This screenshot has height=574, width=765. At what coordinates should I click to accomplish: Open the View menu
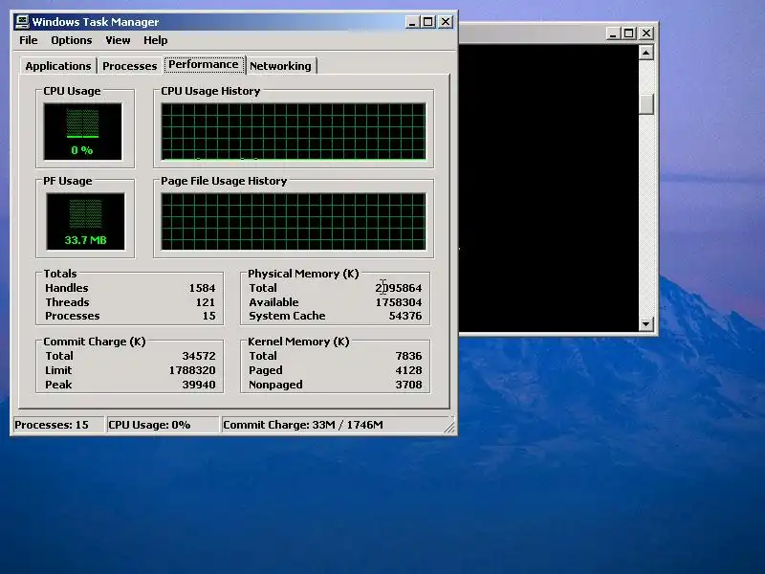coord(118,40)
